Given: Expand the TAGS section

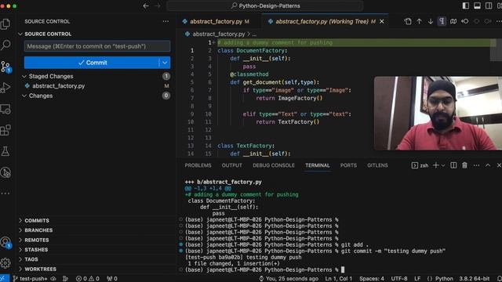Looking at the screenshot, I should pos(31,259).
